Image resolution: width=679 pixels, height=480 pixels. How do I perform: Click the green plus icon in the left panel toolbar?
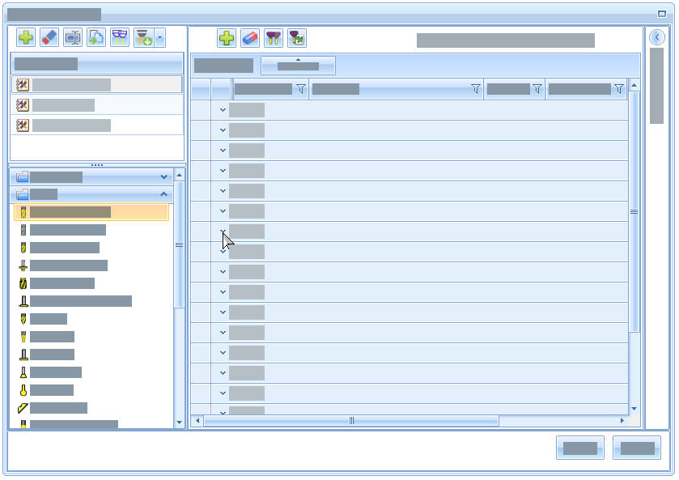26,37
